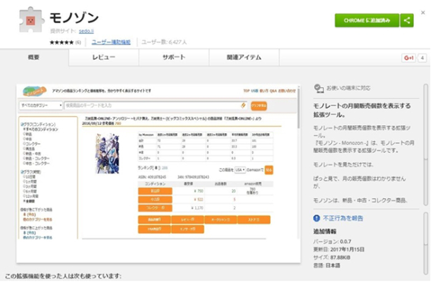Share the extension via the share icon
431x283 pixels.
[407, 20]
